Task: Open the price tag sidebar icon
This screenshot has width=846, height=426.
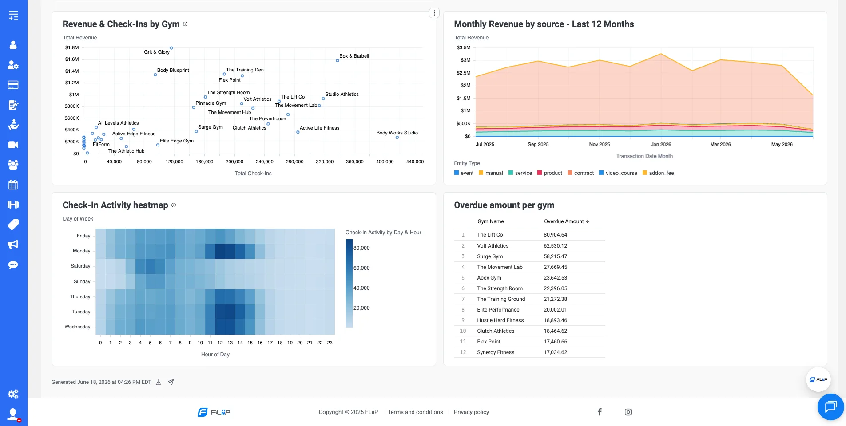Action: pos(13,225)
